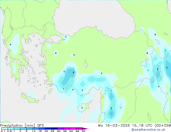Click the purple arrow tip above 50 mm
Image resolution: width=171 pixels, height=132 pixels.
coord(85,128)
